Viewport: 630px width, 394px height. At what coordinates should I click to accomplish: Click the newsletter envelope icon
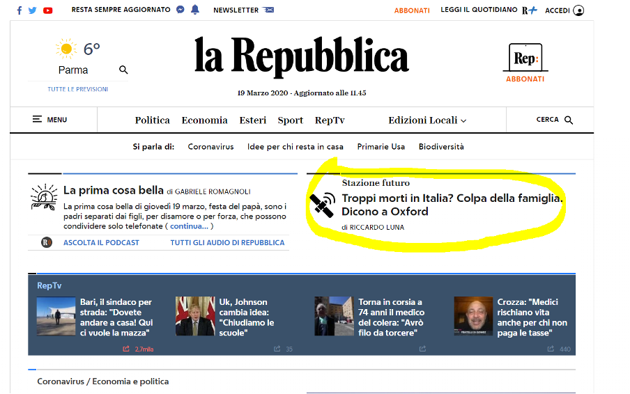coord(268,10)
